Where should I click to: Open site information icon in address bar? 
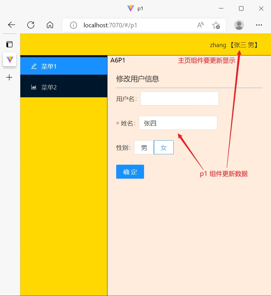coord(73,25)
